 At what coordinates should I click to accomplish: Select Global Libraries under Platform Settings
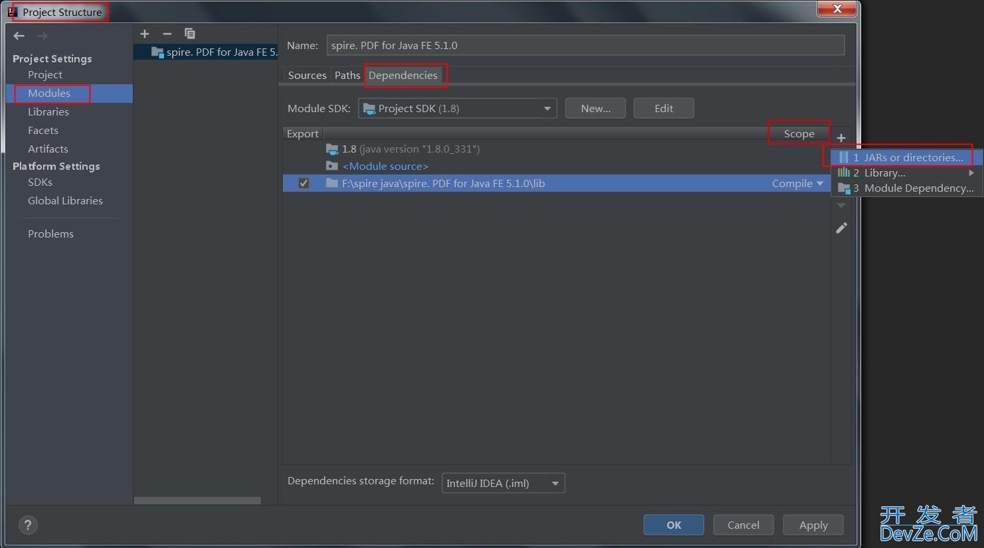tap(65, 201)
